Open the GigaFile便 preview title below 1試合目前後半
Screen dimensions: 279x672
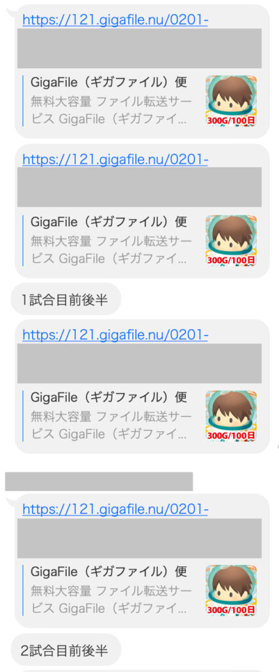(109, 397)
